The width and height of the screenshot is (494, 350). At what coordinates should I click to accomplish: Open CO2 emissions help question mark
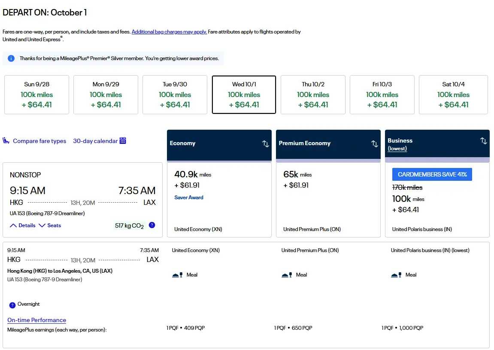152,225
